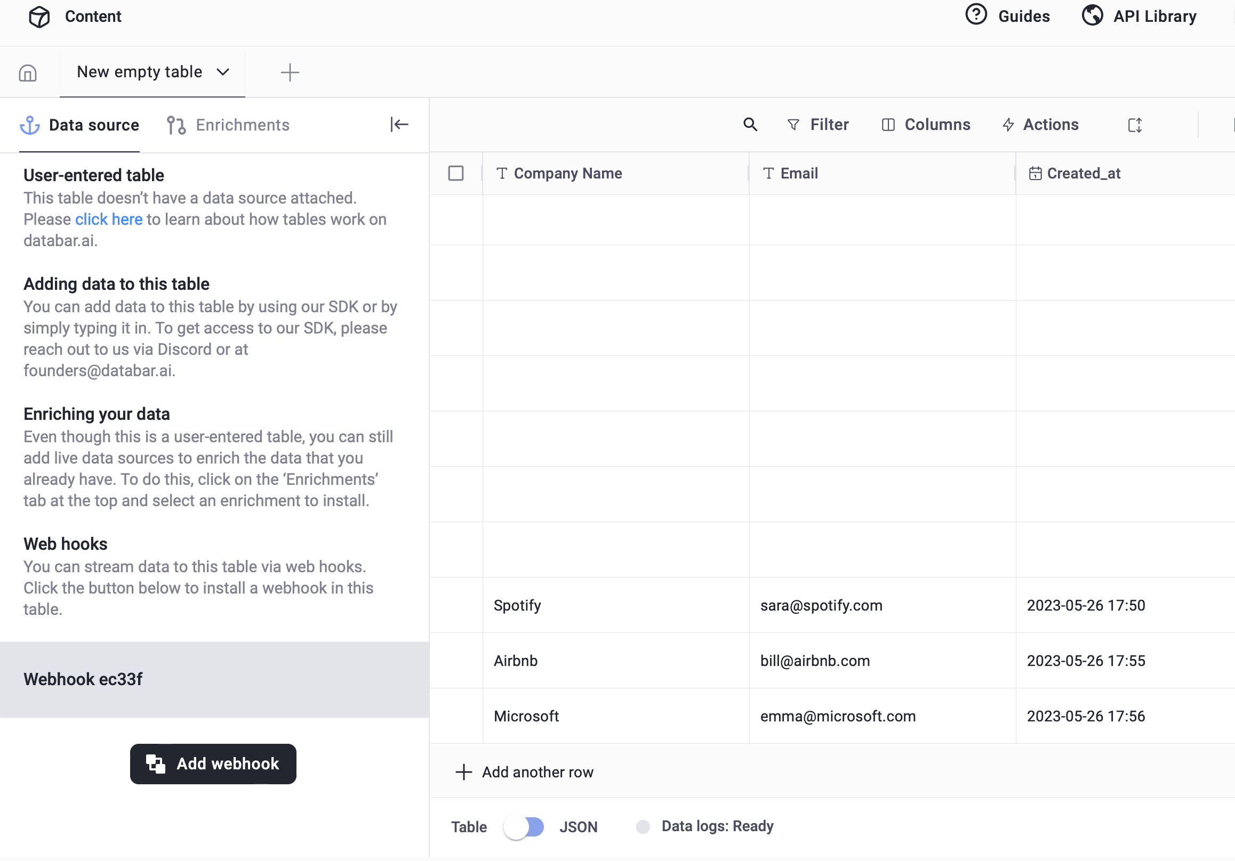
Task: Switch the view toggle from Table to JSON
Action: click(x=524, y=827)
